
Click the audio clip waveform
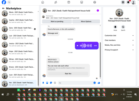(x=86, y=46)
